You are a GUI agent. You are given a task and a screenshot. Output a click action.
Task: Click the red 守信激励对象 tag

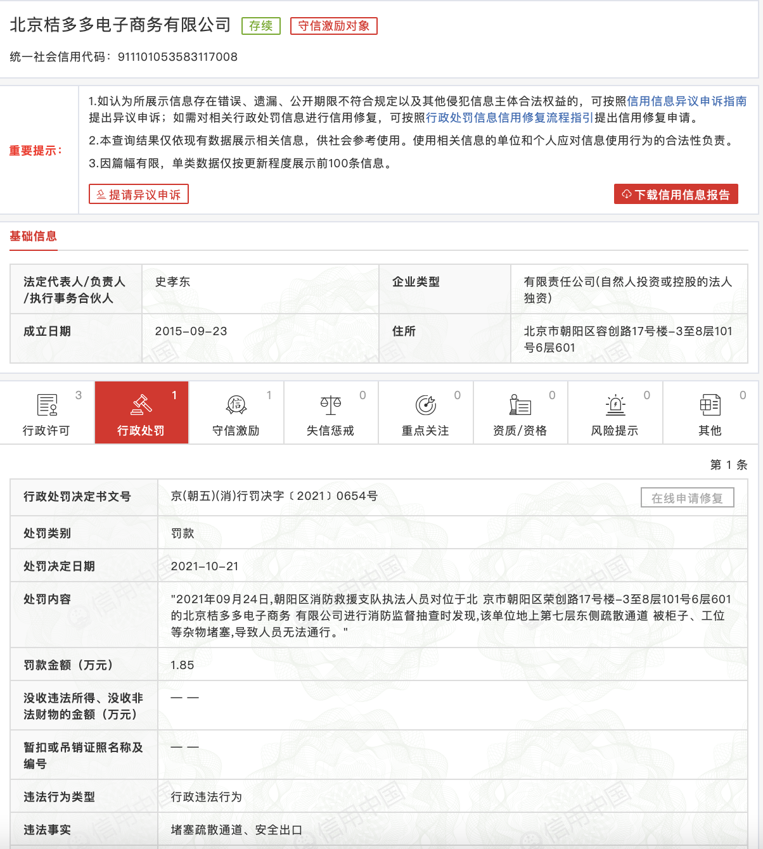(333, 26)
